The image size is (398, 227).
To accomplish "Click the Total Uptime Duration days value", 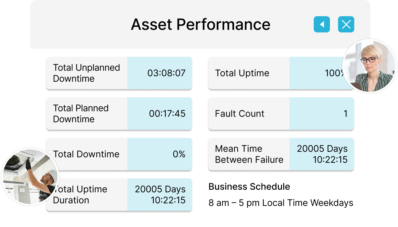I will [x=160, y=195].
